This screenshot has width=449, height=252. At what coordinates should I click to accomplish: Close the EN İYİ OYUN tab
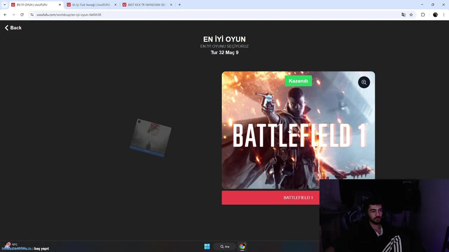60,5
